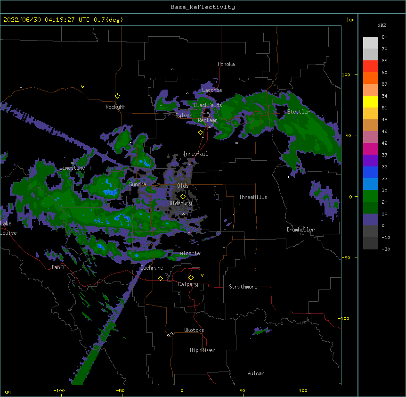Click the Airdrie city label
This screenshot has width=406, height=397.
point(190,253)
